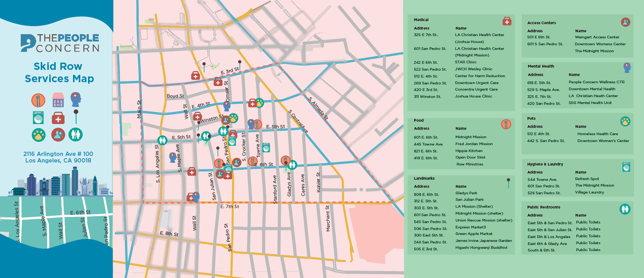The width and height of the screenshot is (644, 278).
Task: Click the pin icon in the Landmarks table
Action: 508,183
